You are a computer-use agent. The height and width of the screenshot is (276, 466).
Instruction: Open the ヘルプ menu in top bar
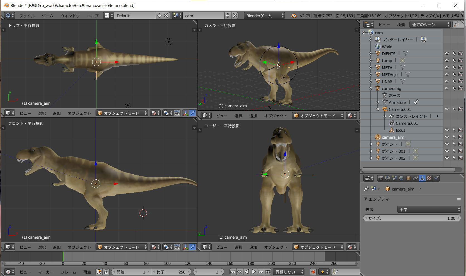[x=92, y=16]
